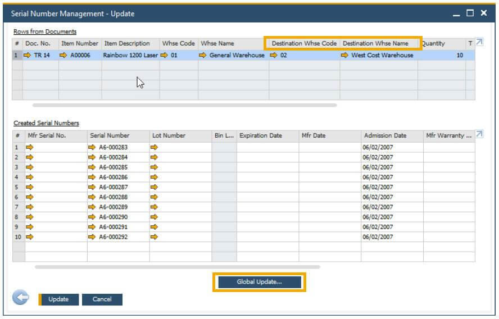Click horizontal scrollbar under Rows from Documents

coord(184,105)
